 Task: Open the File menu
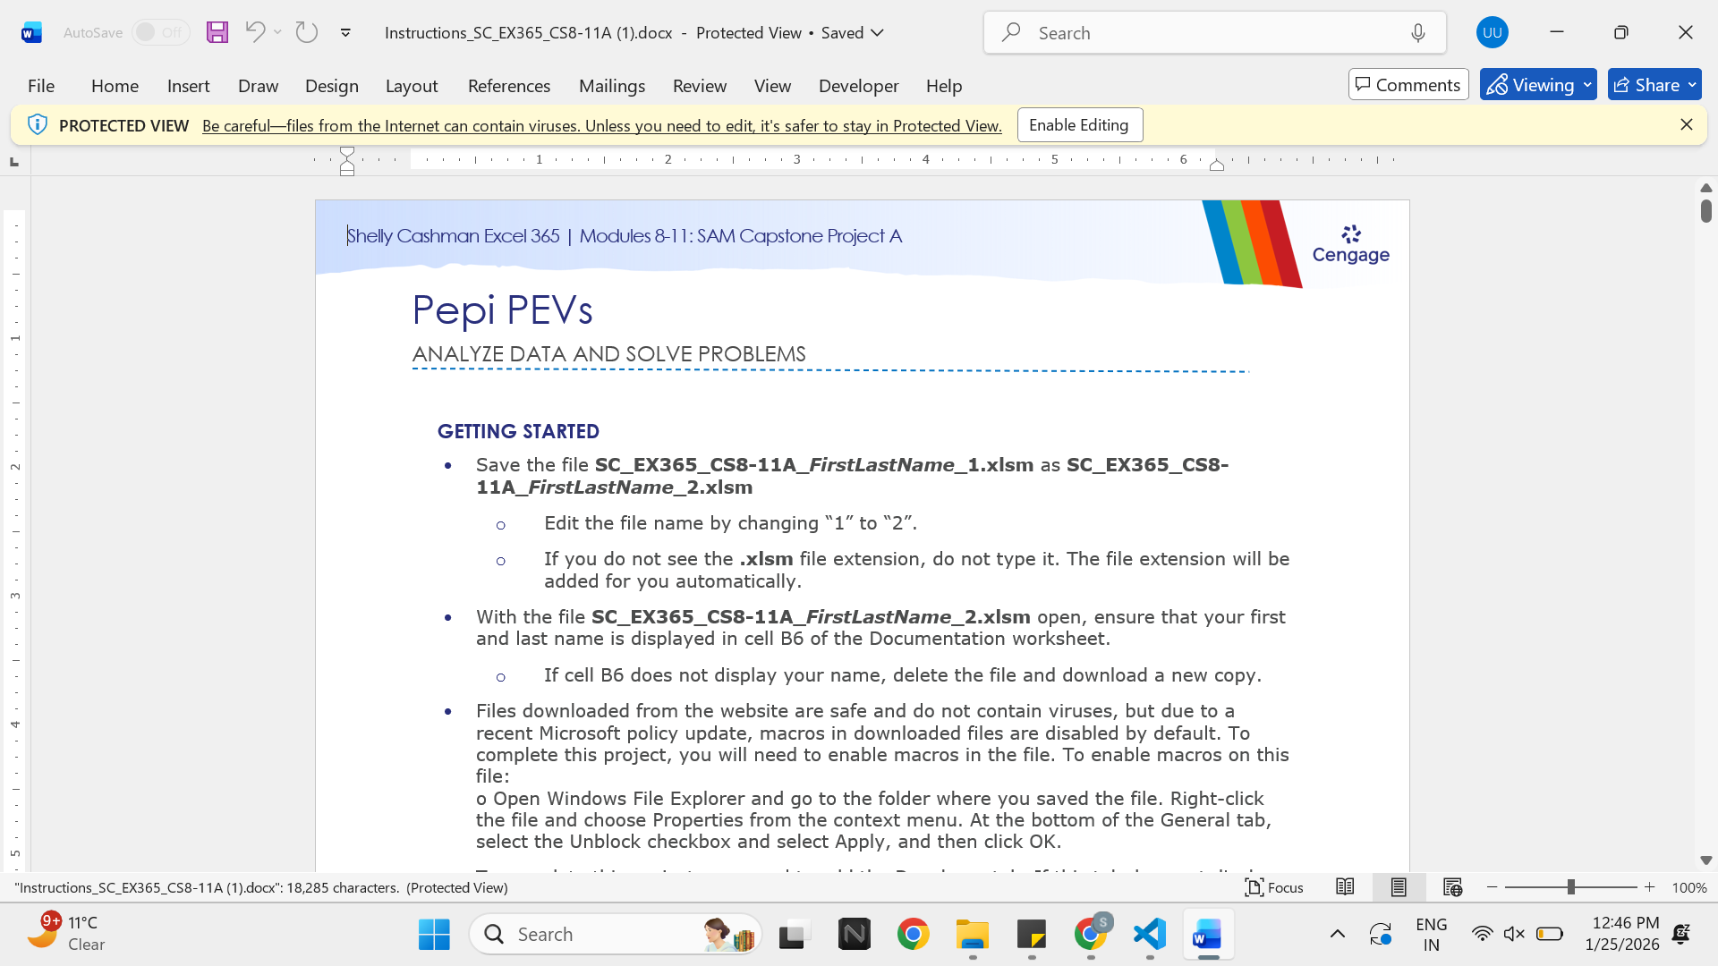coord(41,86)
